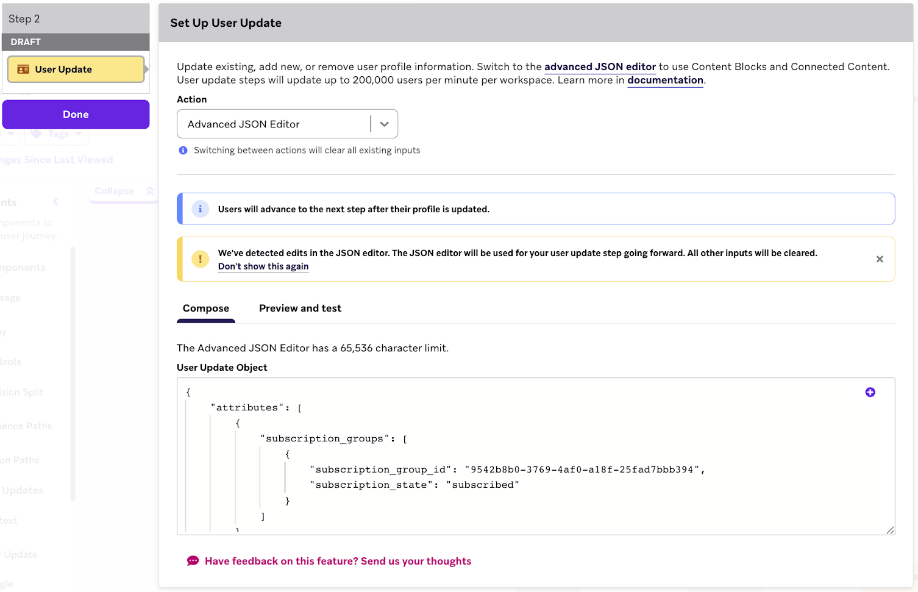Click the double-chevron Collapse icon

(x=149, y=190)
